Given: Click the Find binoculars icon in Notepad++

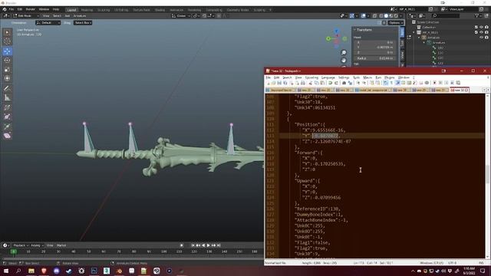Looking at the screenshot, I should pyautogui.click(x=344, y=83).
